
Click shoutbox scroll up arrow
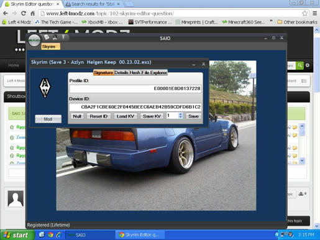[302, 126]
